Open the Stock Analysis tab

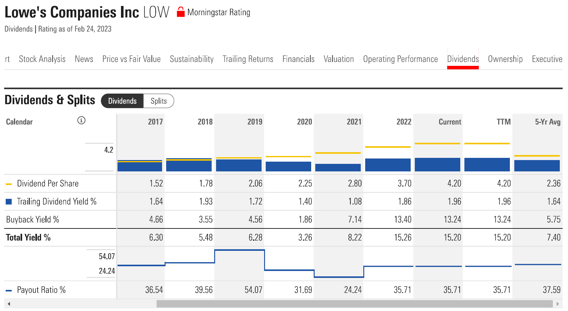(42, 59)
